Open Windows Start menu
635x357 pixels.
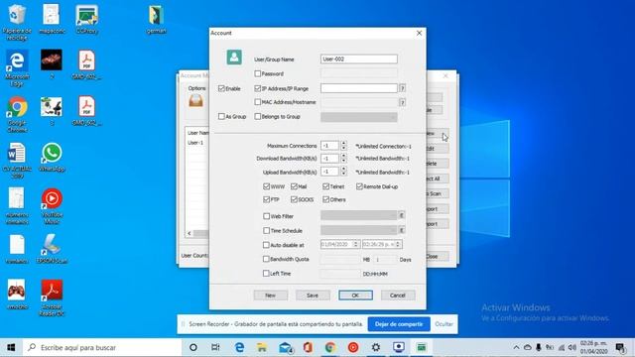pyautogui.click(x=11, y=347)
